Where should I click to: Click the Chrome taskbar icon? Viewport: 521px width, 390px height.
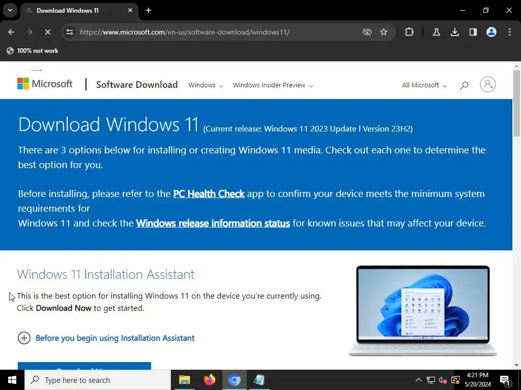point(234,380)
